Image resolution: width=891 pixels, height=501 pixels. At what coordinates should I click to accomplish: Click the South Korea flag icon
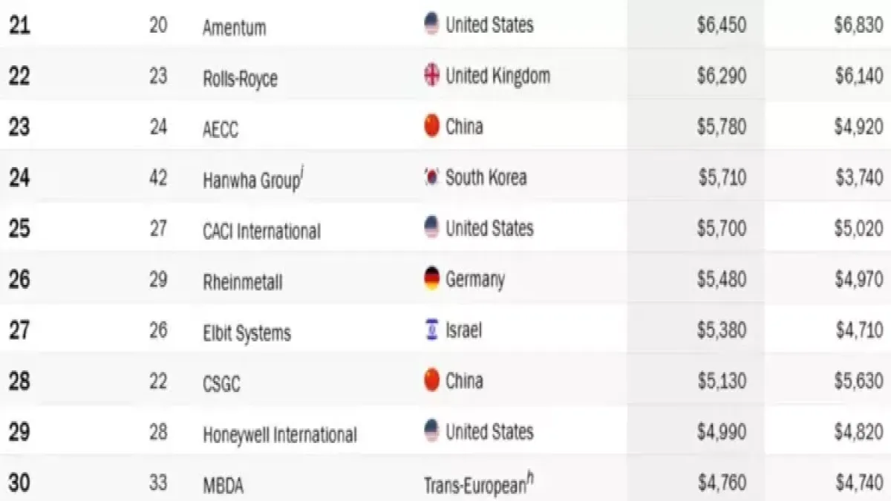(431, 177)
